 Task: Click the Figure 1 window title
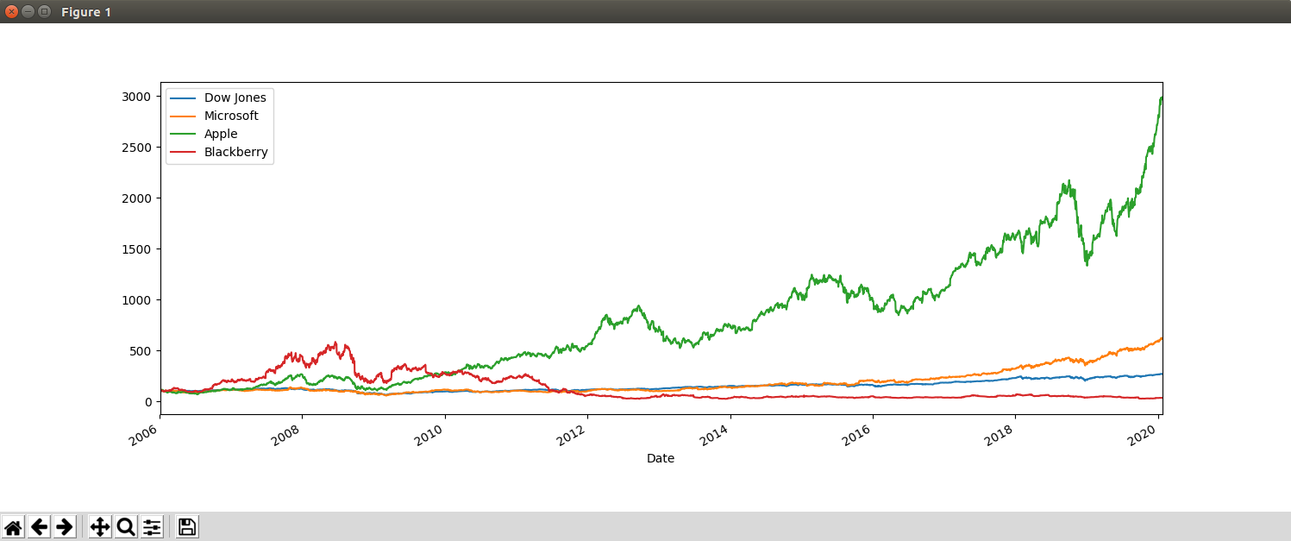point(85,12)
